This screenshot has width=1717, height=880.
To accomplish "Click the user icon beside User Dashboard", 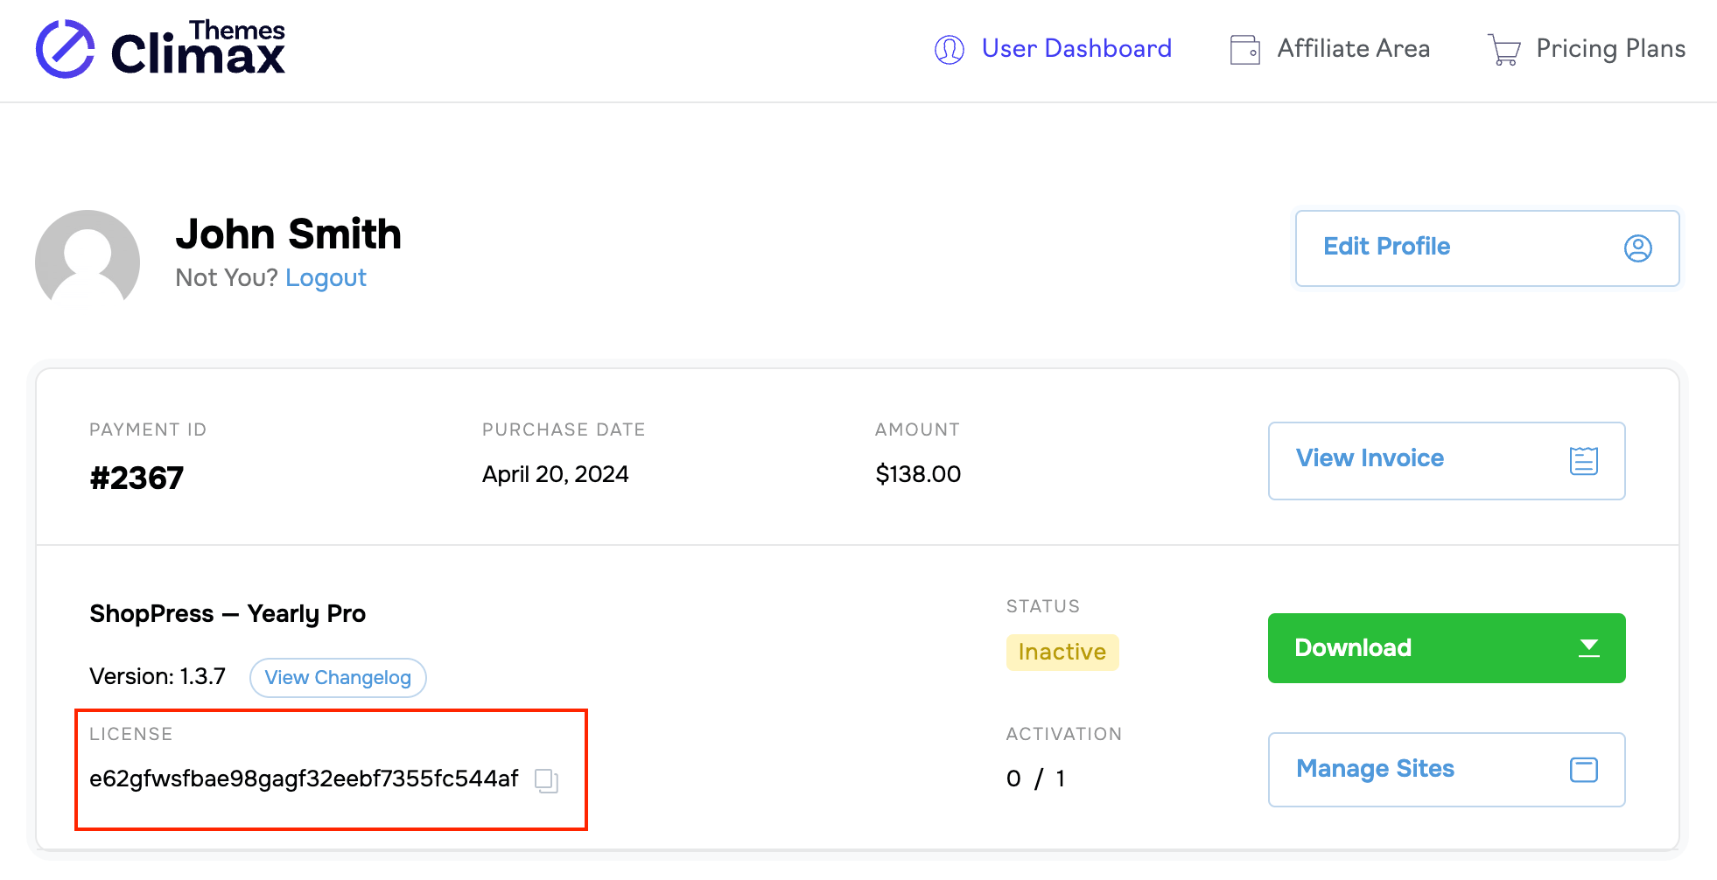I will point(949,50).
